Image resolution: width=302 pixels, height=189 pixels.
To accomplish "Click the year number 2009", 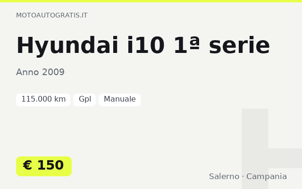I will point(53,72).
